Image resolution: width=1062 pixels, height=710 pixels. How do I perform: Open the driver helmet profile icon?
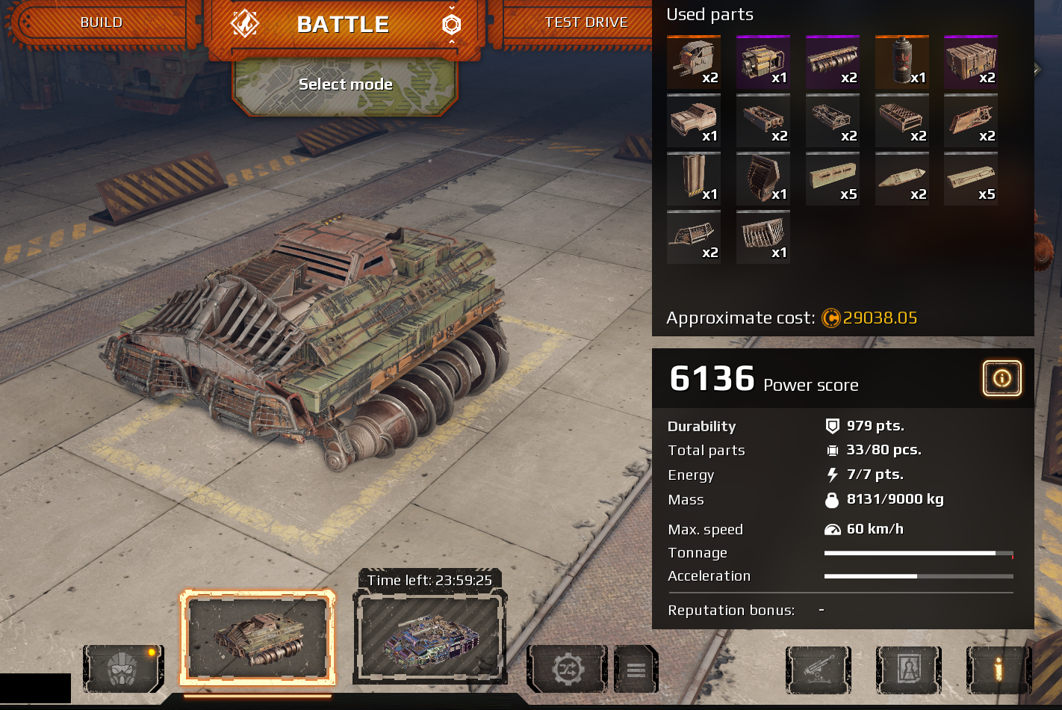click(x=124, y=669)
